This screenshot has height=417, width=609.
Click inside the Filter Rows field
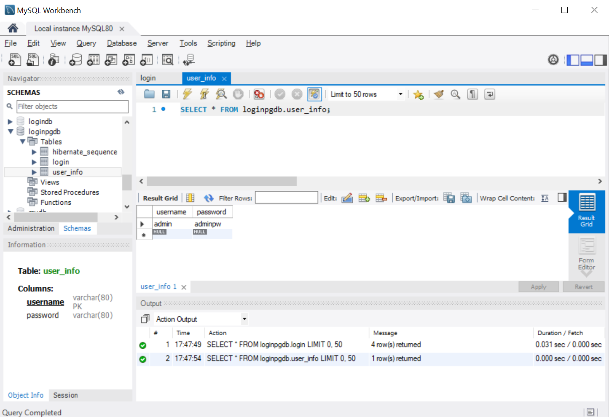coord(286,197)
